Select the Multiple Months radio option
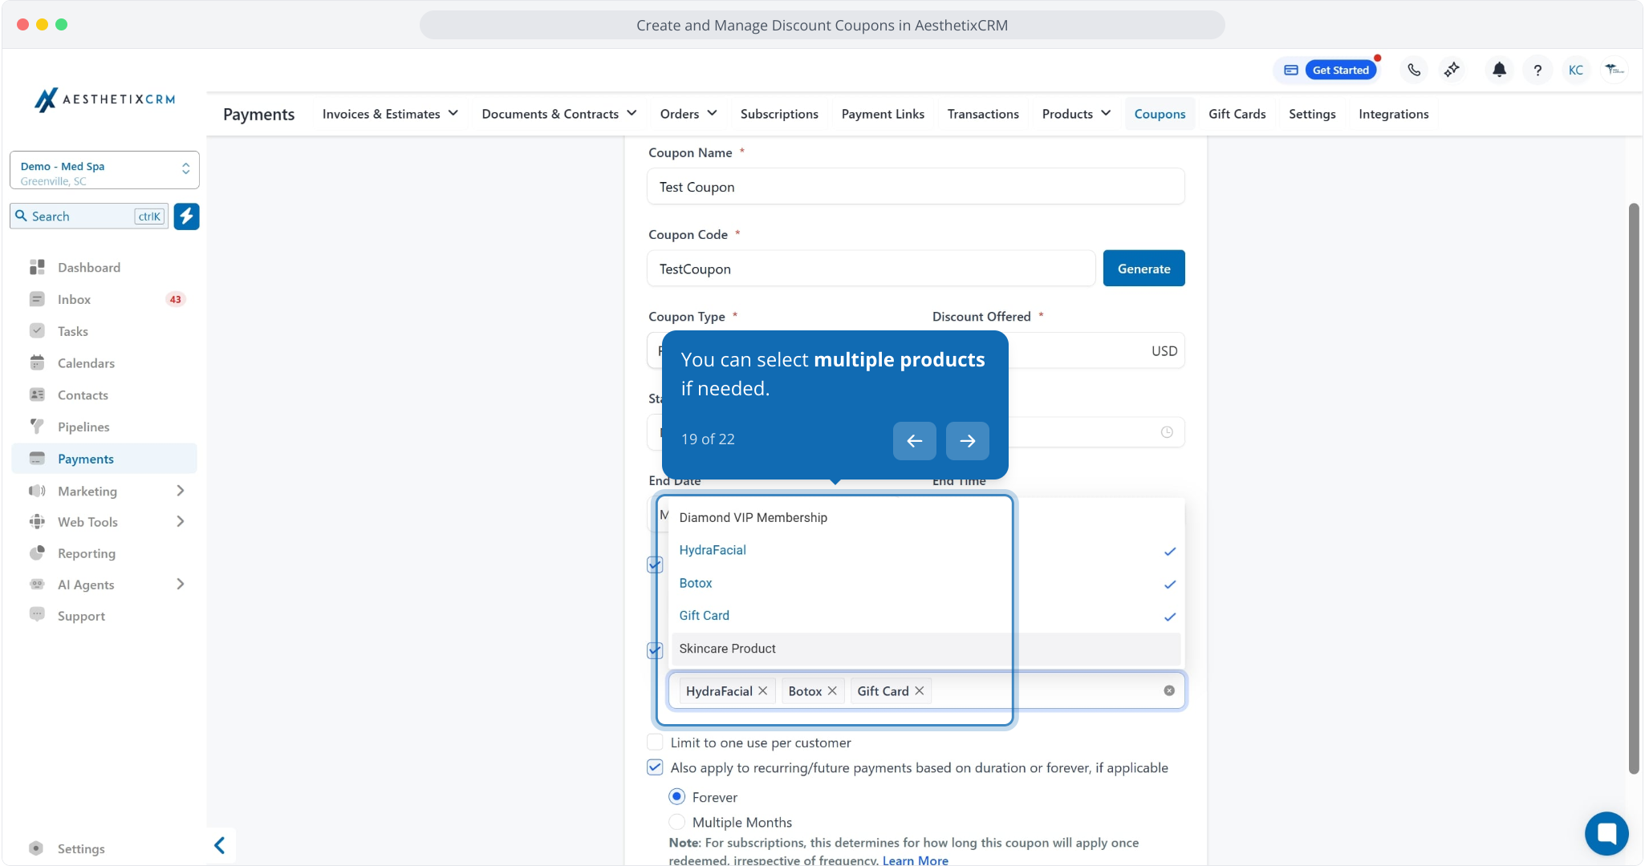This screenshot has height=866, width=1645. (676, 822)
